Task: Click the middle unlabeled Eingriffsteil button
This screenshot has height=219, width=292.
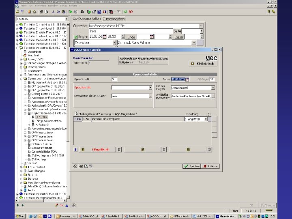Action: [143, 149]
